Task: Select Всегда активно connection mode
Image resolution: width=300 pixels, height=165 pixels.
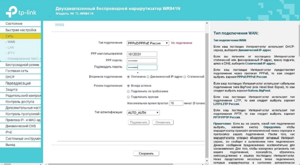Action: (x=128, y=86)
